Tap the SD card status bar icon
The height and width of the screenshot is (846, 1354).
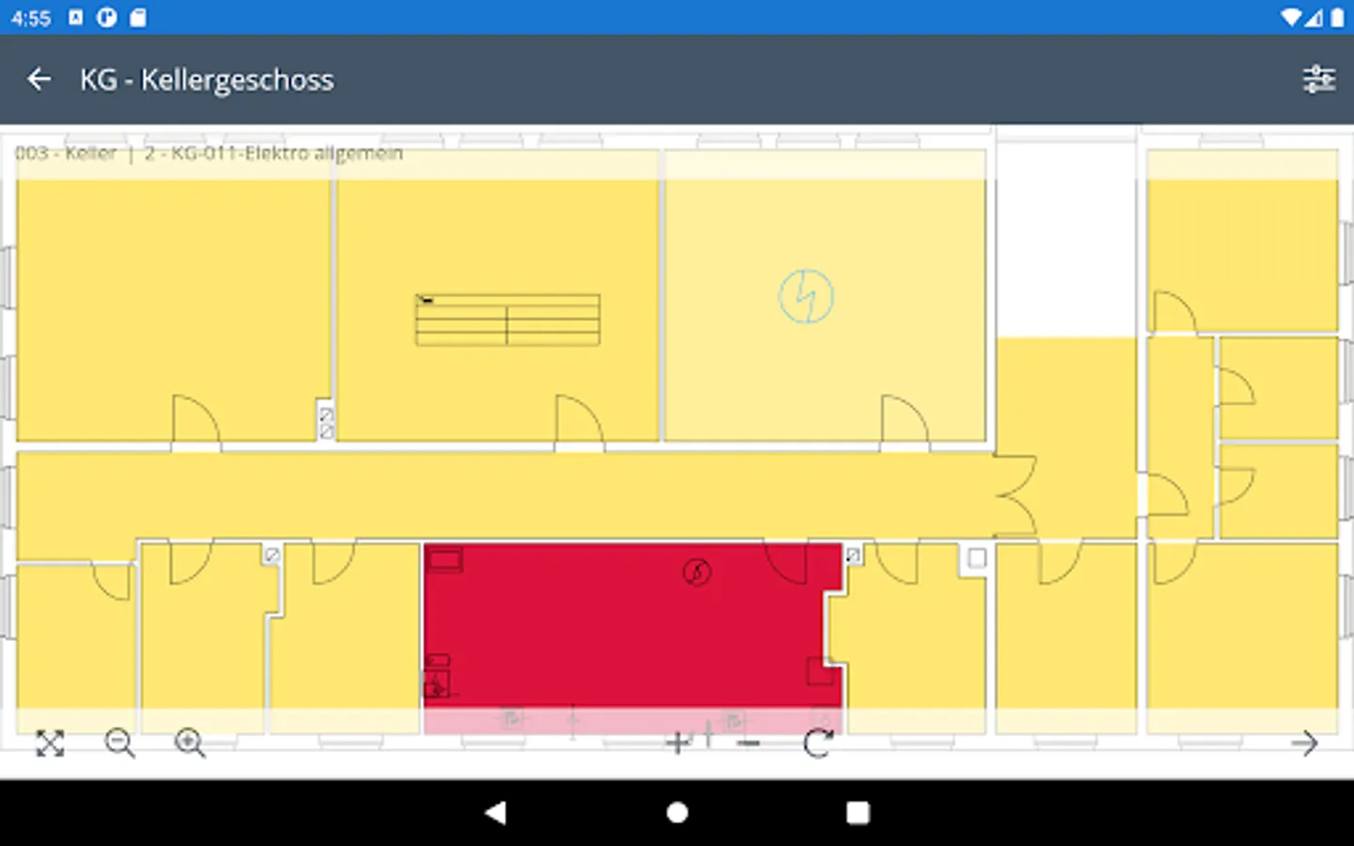coord(138,17)
